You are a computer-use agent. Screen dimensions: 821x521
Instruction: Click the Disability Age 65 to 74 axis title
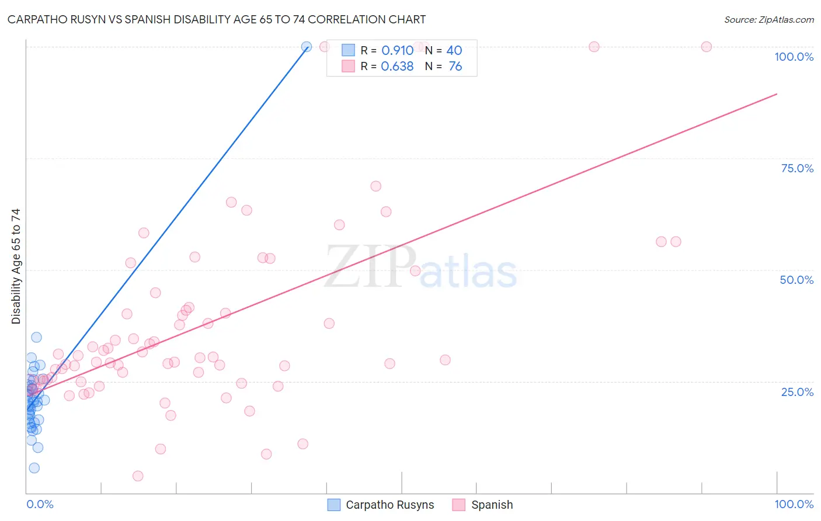16,266
